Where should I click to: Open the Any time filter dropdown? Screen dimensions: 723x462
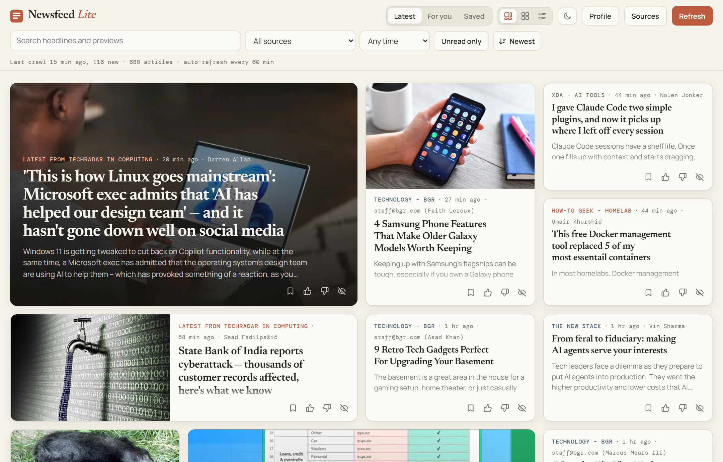coord(395,41)
